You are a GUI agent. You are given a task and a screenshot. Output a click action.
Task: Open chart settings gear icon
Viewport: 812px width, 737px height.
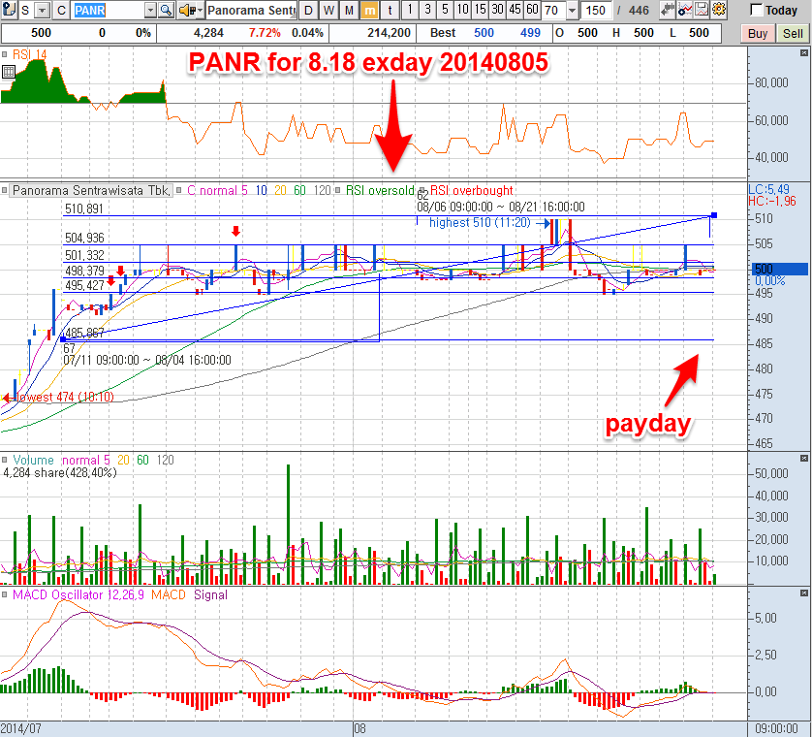point(718,10)
